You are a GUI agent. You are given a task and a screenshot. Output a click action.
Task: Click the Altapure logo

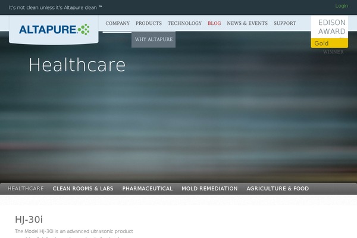pyautogui.click(x=54, y=30)
